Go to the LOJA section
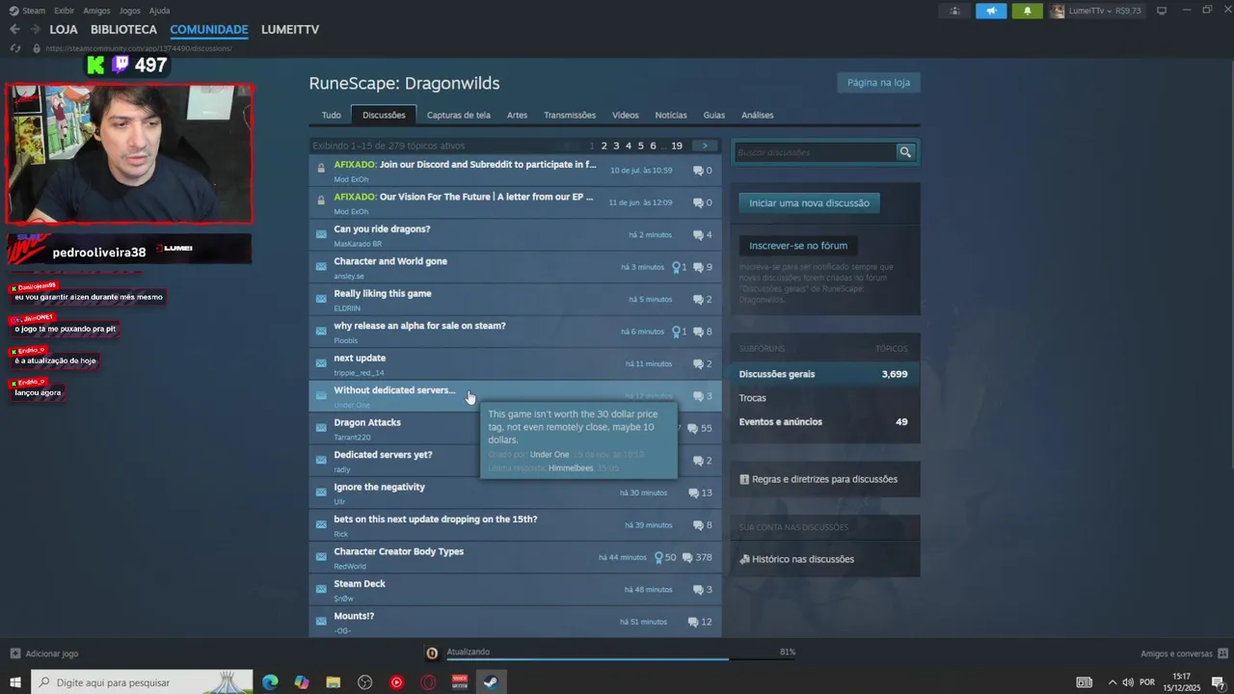Viewport: 1234px width, 694px height. coord(64,30)
